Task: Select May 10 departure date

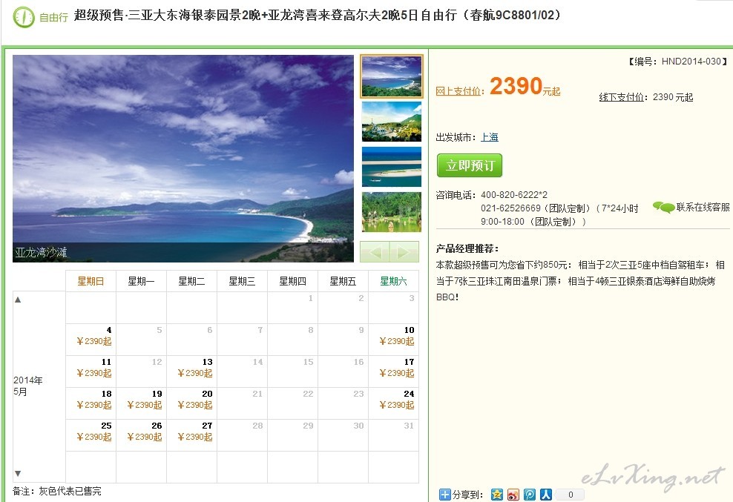Action: (x=394, y=340)
